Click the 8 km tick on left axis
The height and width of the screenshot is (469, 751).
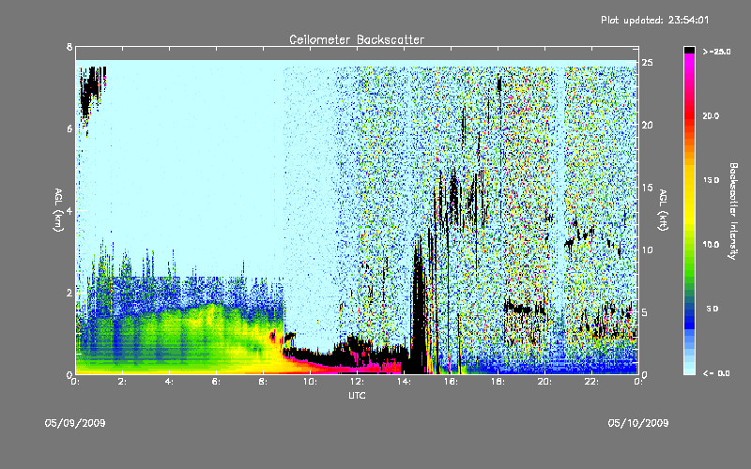point(69,47)
